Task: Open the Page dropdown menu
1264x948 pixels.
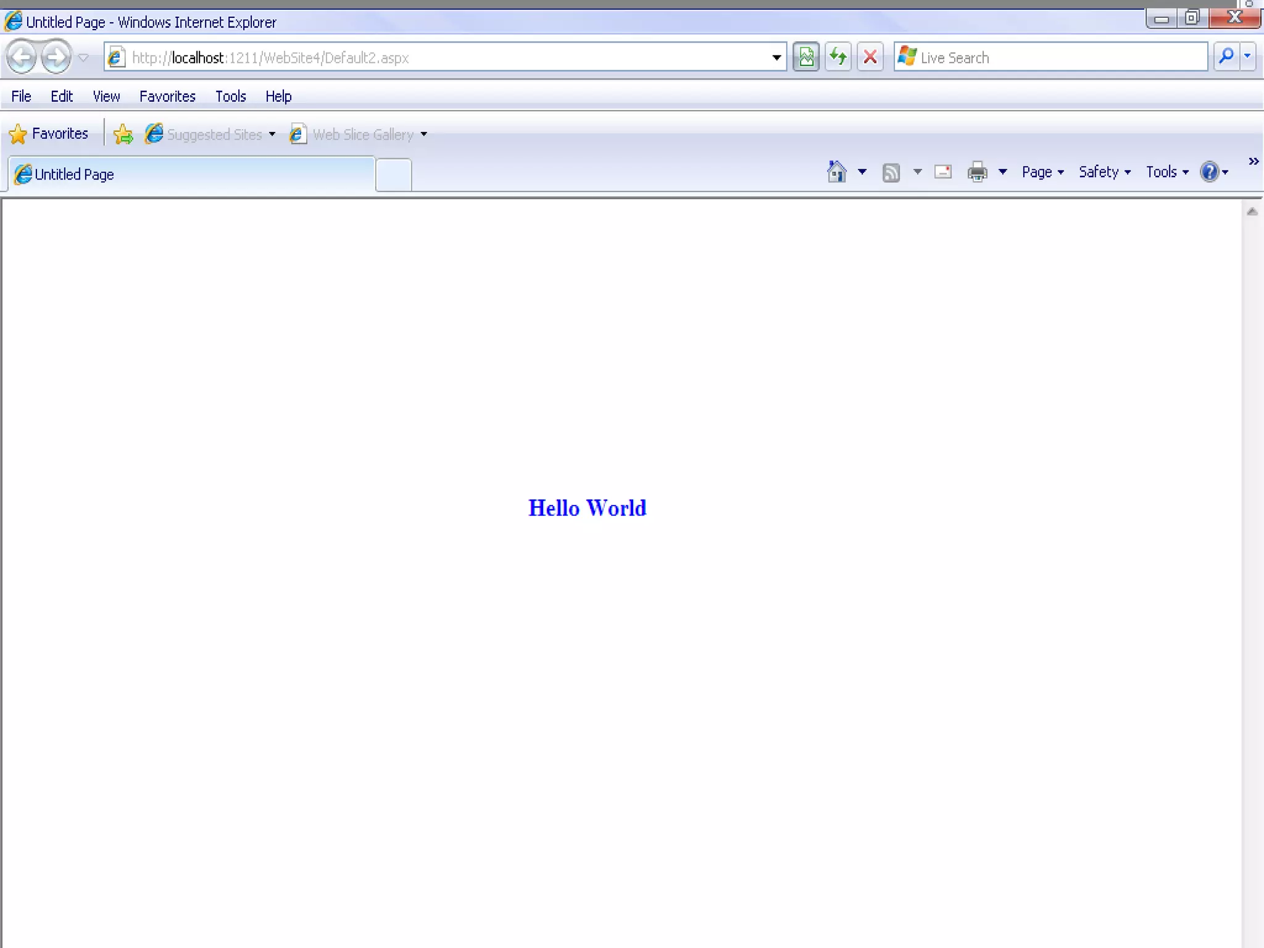Action: coord(1042,172)
